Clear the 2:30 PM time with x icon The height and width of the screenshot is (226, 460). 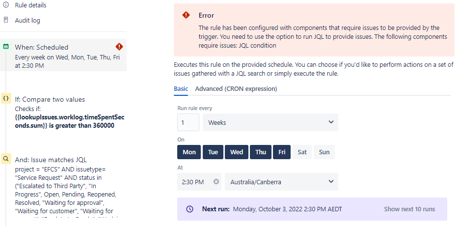coord(216,182)
